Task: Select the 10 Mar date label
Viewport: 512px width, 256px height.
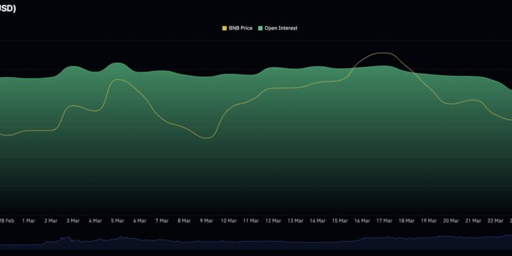Action: point(229,221)
